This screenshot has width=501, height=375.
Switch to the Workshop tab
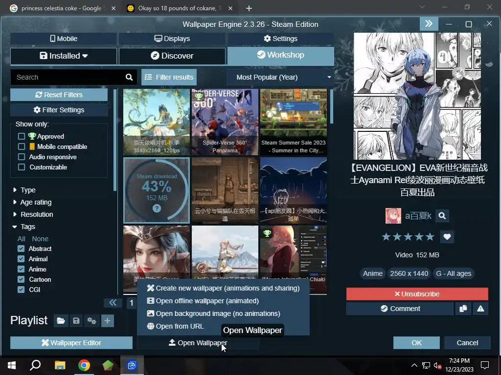(280, 55)
